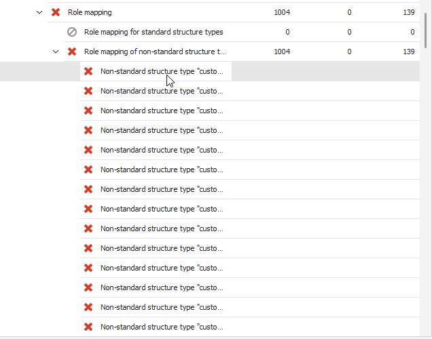This screenshot has width=432, height=339.
Task: Click the gray skipped icon for standard structure types
Action: click(72, 32)
